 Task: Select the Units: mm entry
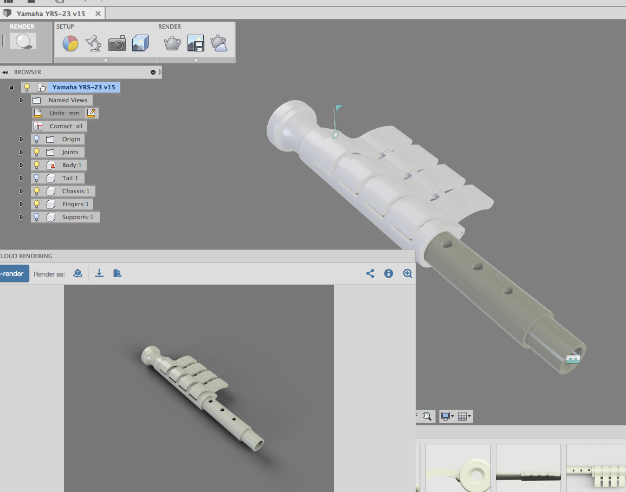click(x=64, y=113)
